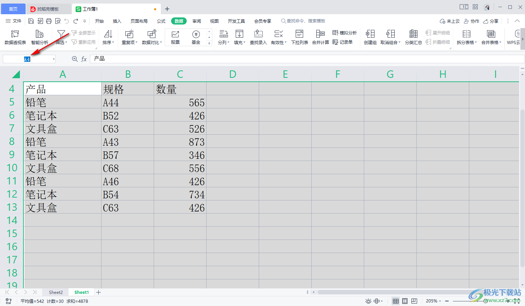Open a new document tab with plus

(x=167, y=9)
